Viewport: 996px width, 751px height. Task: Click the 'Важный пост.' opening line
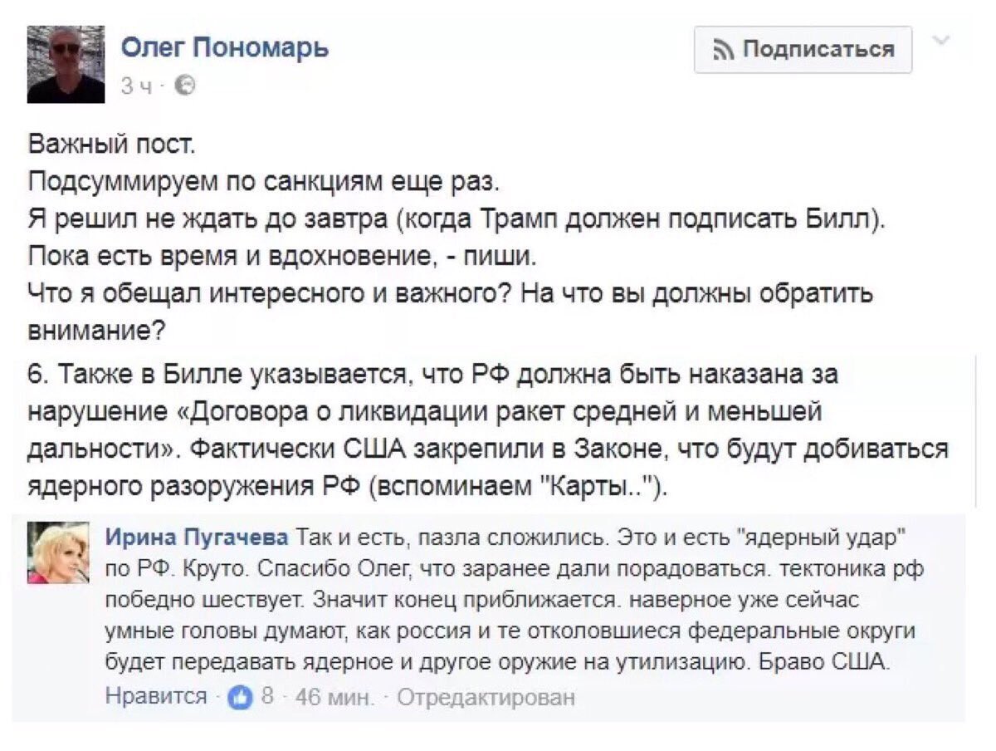[112, 145]
